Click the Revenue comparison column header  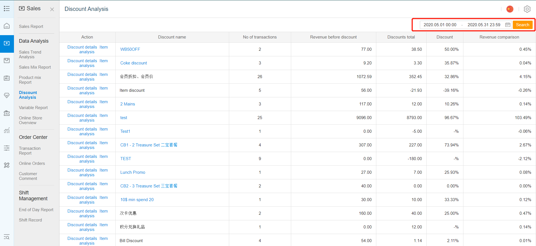pyautogui.click(x=499, y=37)
